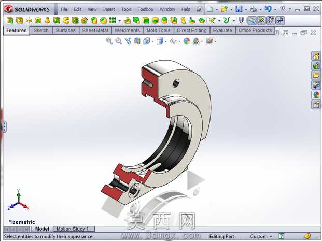Open the File Explorer folder icon in task pane

coord(316,75)
